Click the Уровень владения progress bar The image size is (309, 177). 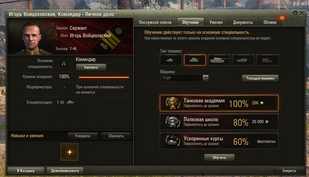click(x=104, y=77)
